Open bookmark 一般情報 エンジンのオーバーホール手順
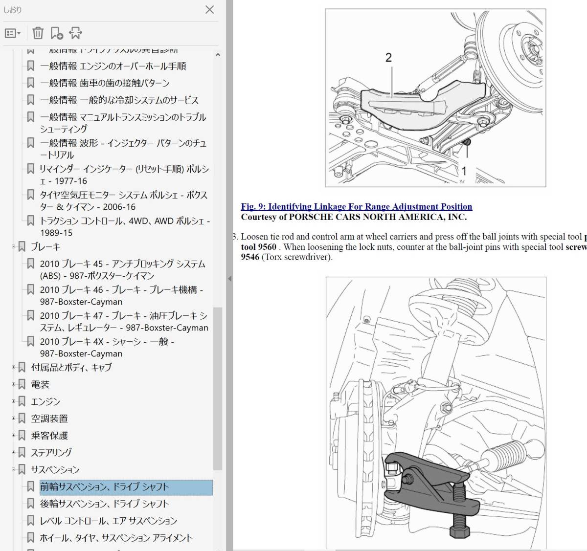This screenshot has height=551, width=587. (113, 66)
